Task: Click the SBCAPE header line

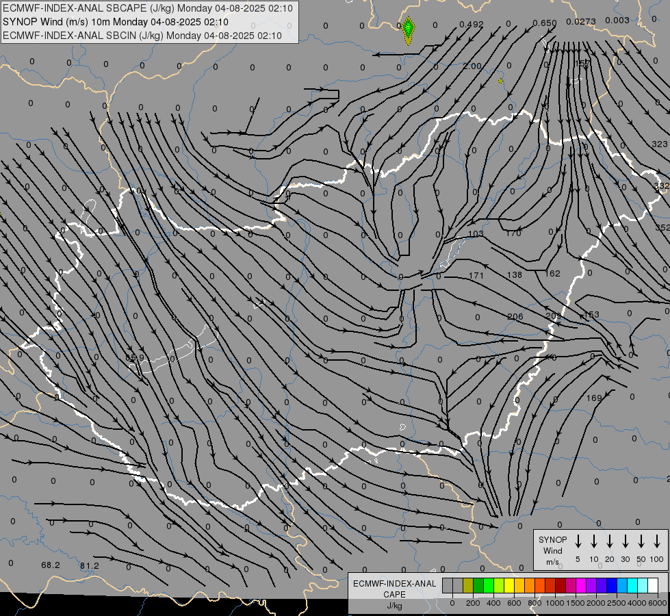Action: coord(147,8)
